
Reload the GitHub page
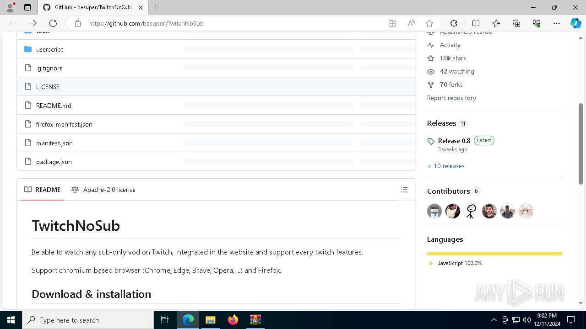point(53,23)
